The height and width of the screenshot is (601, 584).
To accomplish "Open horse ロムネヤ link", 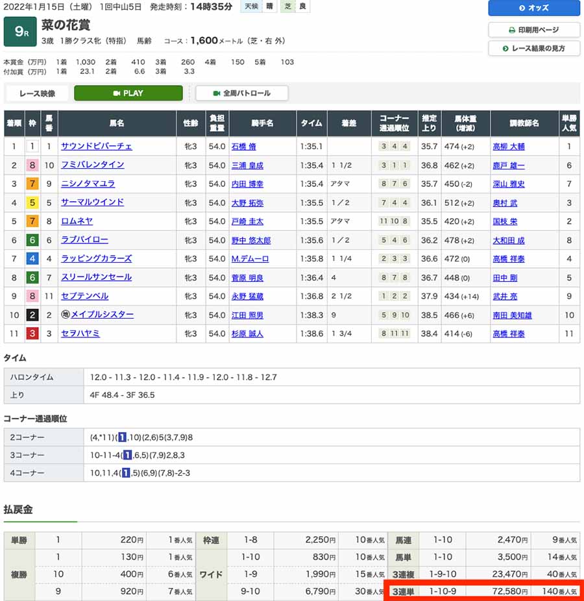I will (x=77, y=221).
